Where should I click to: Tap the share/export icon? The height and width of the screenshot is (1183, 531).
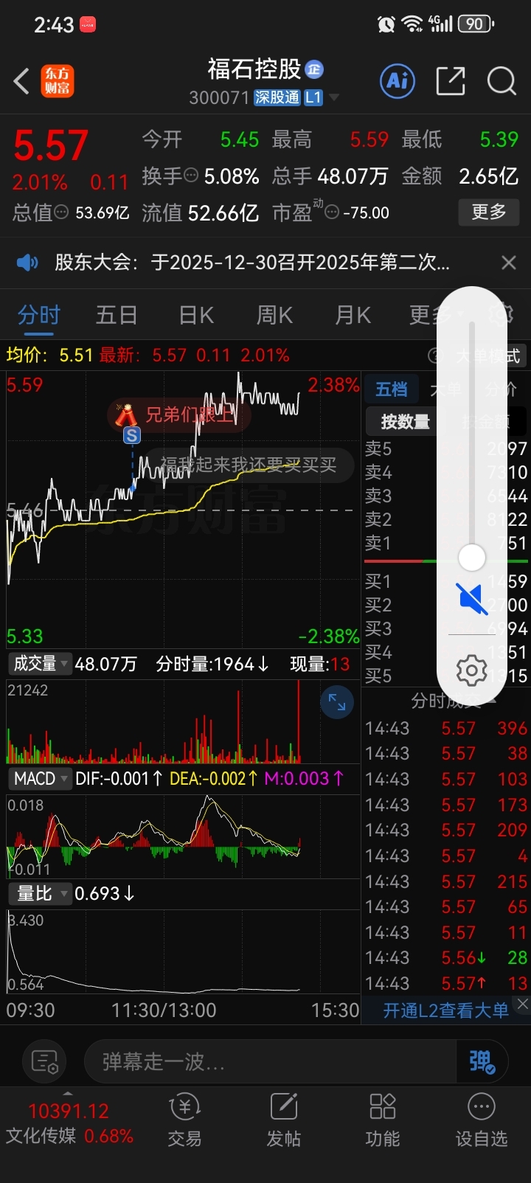[451, 81]
